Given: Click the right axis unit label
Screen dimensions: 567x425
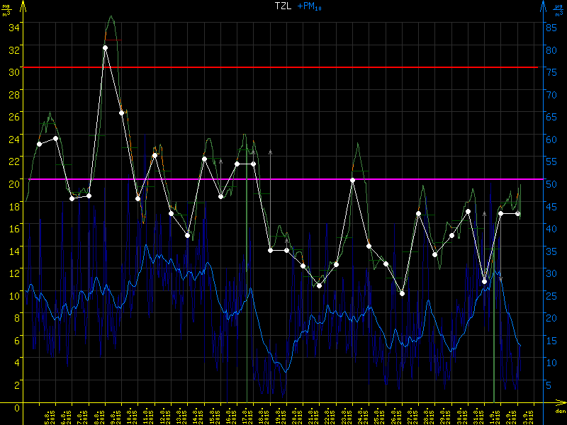Looking at the screenshot, I should coord(558,8).
